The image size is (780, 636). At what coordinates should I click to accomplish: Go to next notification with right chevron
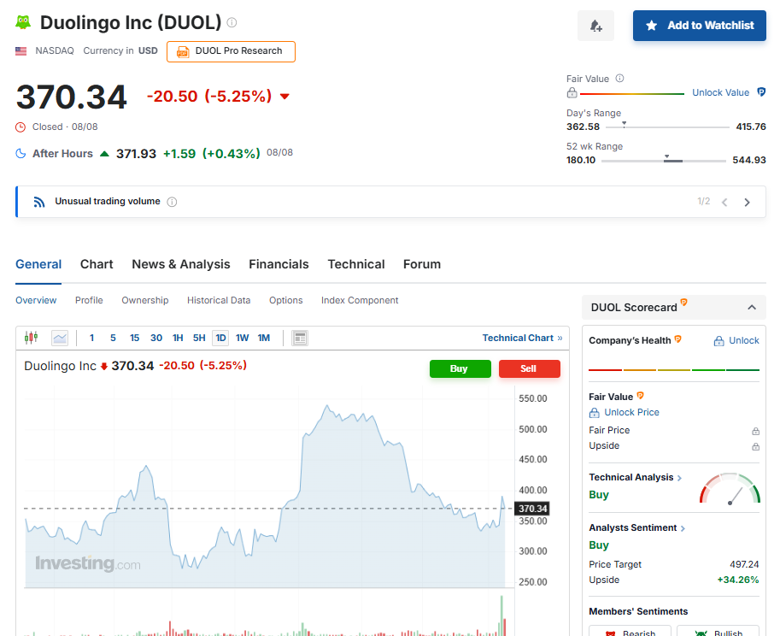tap(747, 202)
